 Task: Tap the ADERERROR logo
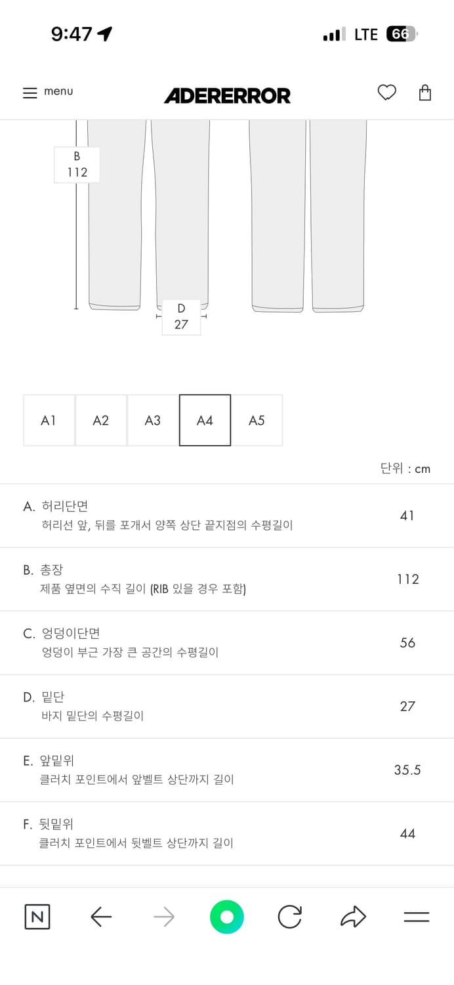227,96
